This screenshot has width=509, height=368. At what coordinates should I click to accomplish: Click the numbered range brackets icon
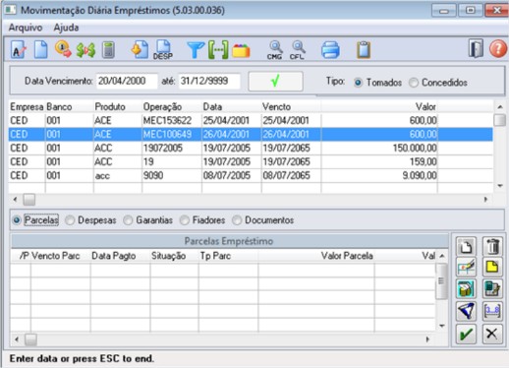coord(492,311)
